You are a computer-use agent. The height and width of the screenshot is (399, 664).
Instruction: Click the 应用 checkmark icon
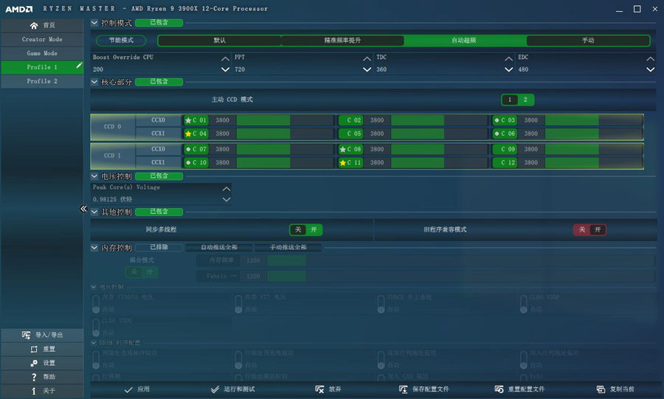pyautogui.click(x=128, y=389)
